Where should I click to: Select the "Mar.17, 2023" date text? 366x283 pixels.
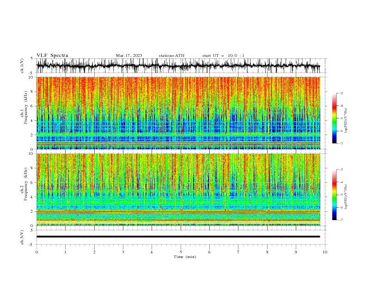(129, 55)
